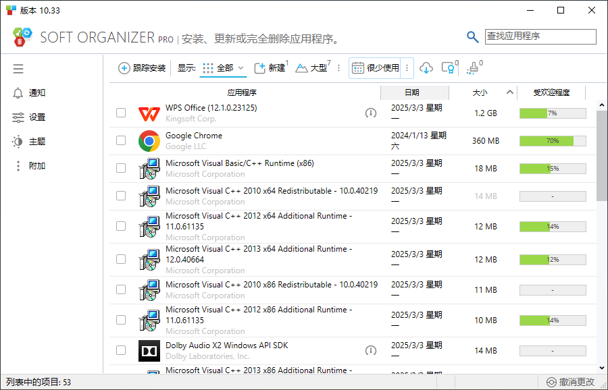Click Visual Basic/C++ Runtime (x86) installer icon

(x=149, y=169)
